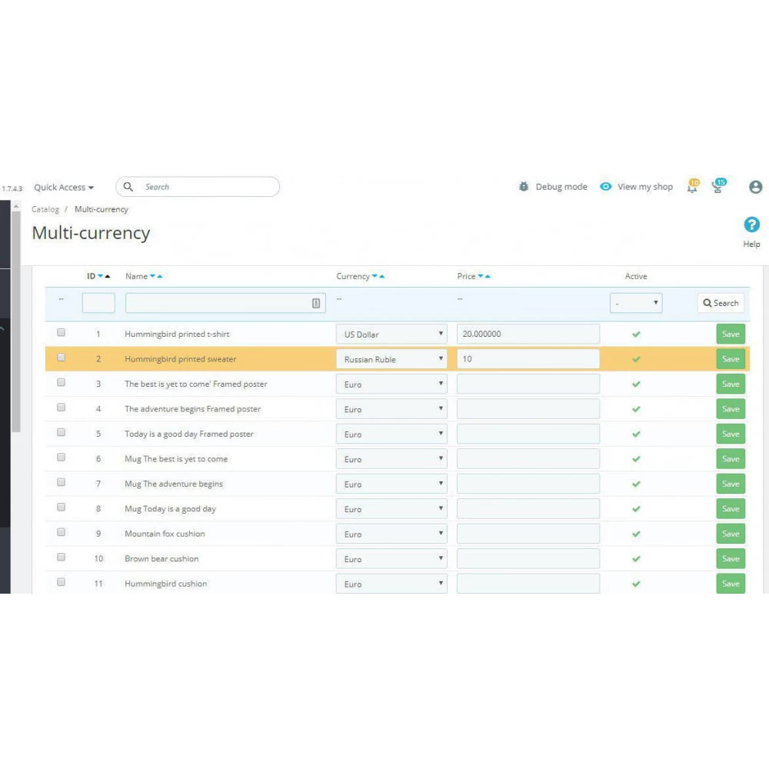Save the Hummingbird printed sweater row

(731, 359)
